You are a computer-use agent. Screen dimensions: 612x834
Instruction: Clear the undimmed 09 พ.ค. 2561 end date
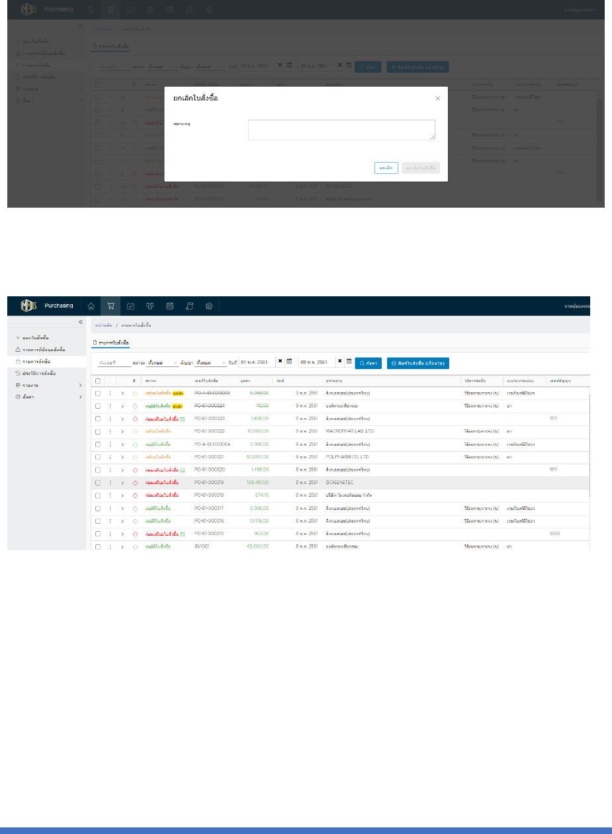[340, 362]
